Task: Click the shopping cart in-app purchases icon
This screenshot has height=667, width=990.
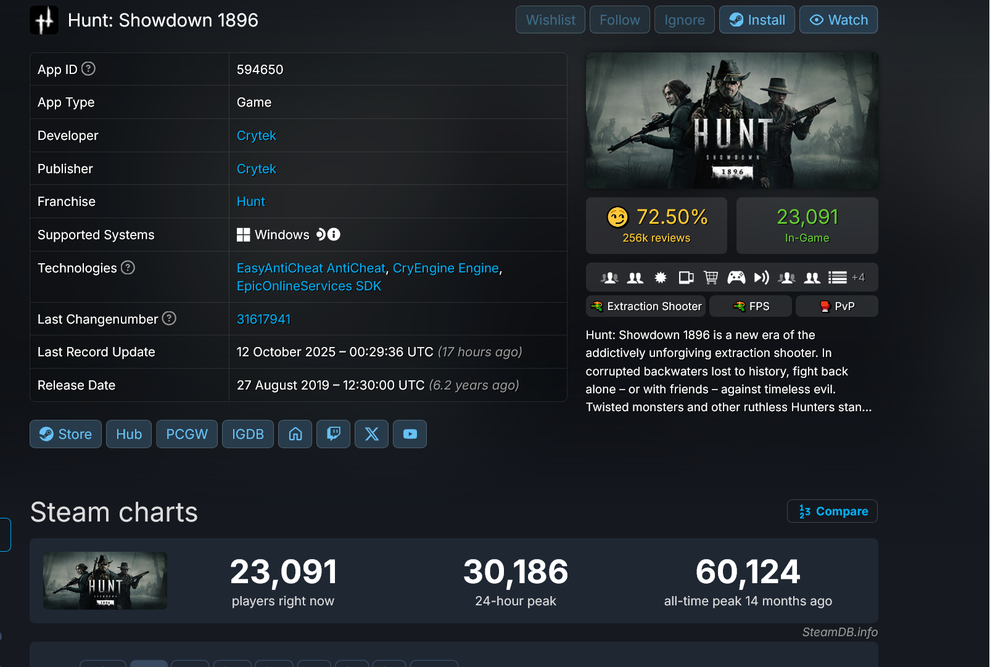Action: (711, 277)
